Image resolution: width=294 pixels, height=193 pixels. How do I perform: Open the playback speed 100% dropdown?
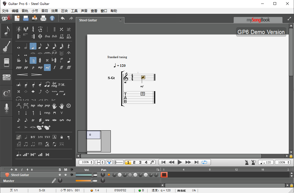click(282, 162)
